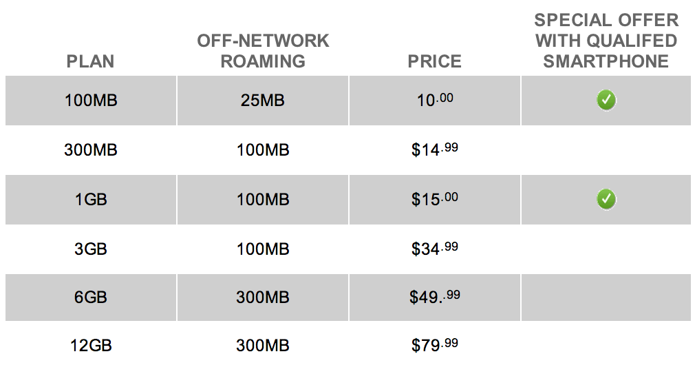Click the Special Offer with Qualified Smartphone header
Image resolution: width=695 pixels, height=365 pixels.
(606, 41)
